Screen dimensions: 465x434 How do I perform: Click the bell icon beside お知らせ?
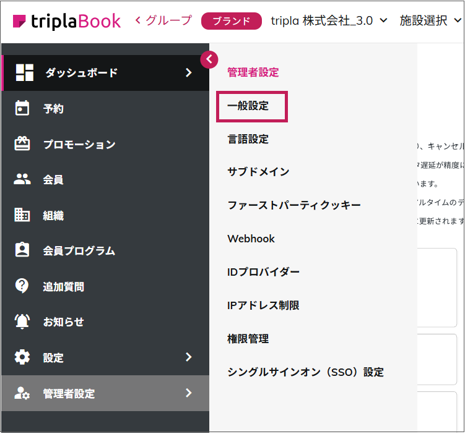[22, 321]
